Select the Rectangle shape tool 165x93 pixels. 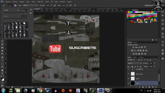click(x=2, y=67)
